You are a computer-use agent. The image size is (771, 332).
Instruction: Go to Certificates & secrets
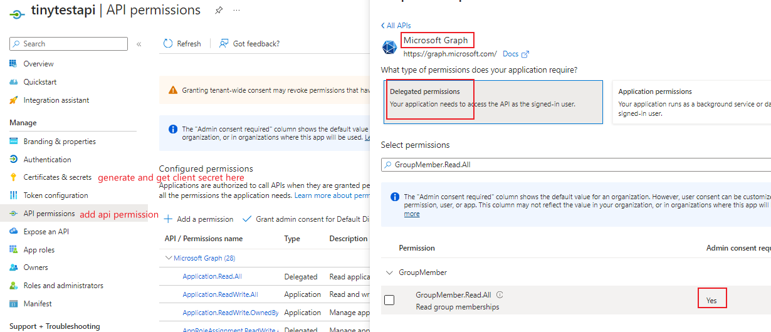coord(58,177)
